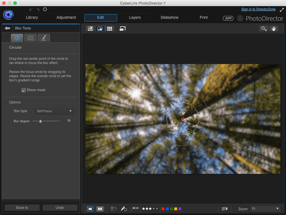Uncheck the Show mask checkbox

click(x=23, y=90)
